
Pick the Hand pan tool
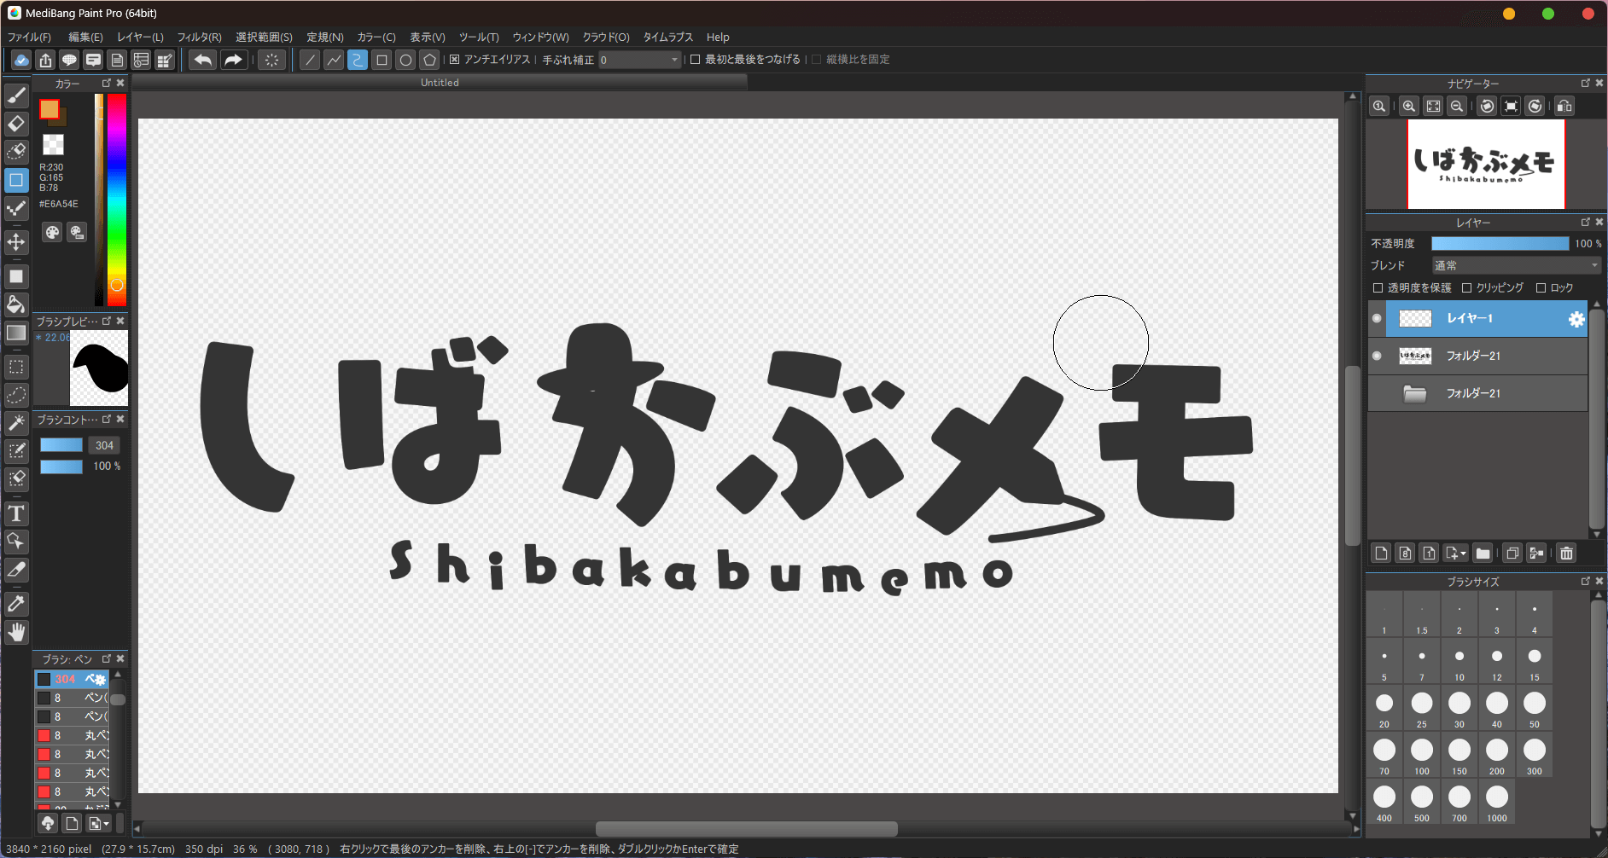(16, 632)
